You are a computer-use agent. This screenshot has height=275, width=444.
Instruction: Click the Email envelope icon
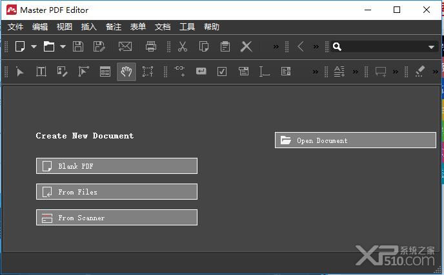125,46
